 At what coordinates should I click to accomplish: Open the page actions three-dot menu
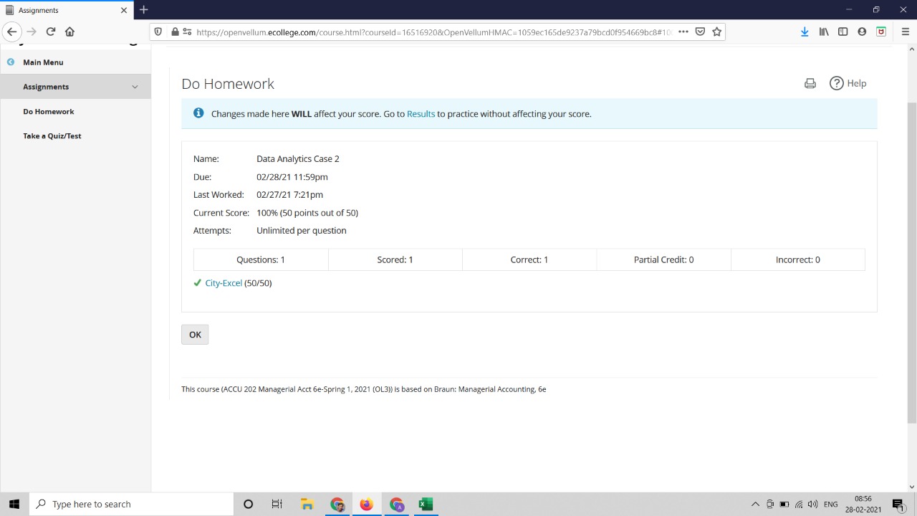coord(683,32)
